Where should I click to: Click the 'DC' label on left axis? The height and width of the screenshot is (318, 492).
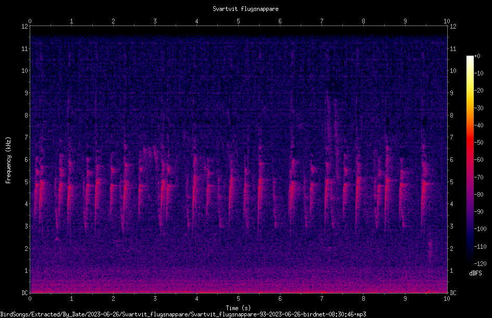pyautogui.click(x=24, y=292)
